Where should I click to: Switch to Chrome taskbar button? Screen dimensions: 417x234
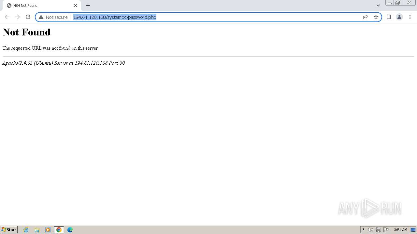(x=59, y=230)
